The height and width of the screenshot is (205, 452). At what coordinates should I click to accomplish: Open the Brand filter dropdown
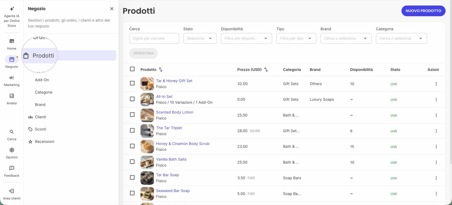(x=346, y=38)
